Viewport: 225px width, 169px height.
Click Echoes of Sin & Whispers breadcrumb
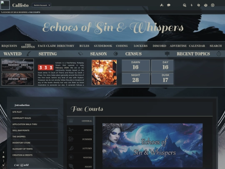15,12
